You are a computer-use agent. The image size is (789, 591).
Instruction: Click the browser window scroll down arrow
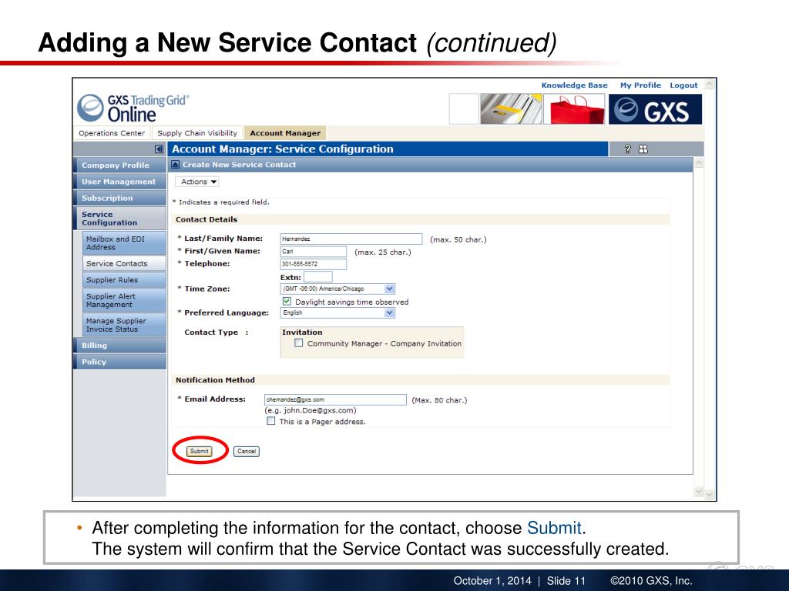pos(710,495)
